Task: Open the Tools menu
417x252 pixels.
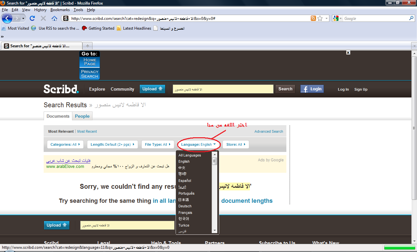Action: pyautogui.click(x=78, y=10)
